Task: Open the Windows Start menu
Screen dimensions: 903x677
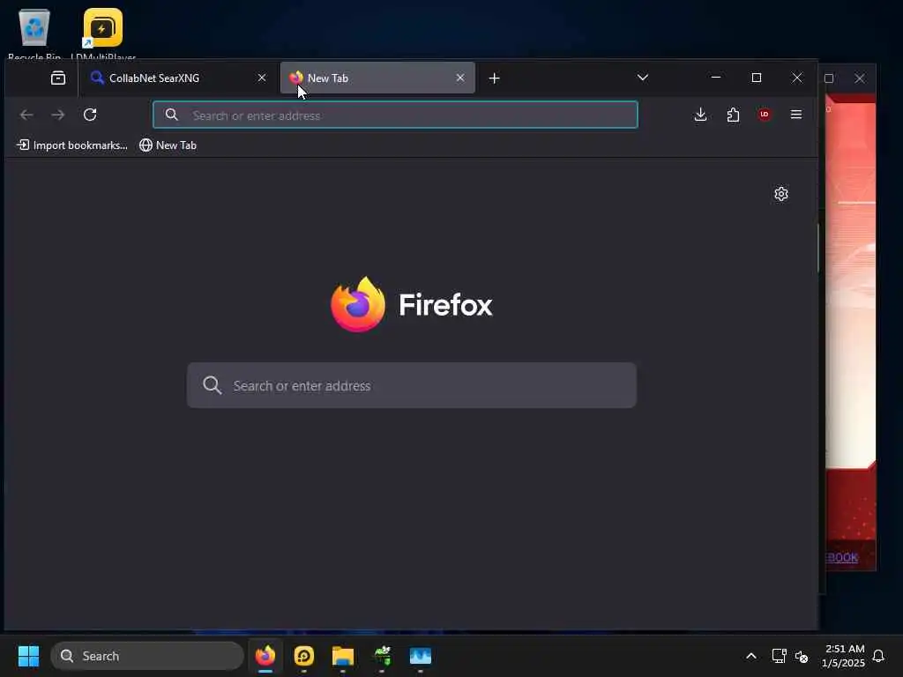Action: point(28,656)
